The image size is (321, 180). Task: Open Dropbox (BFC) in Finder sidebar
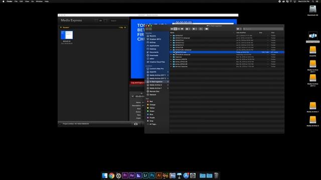click(155, 39)
